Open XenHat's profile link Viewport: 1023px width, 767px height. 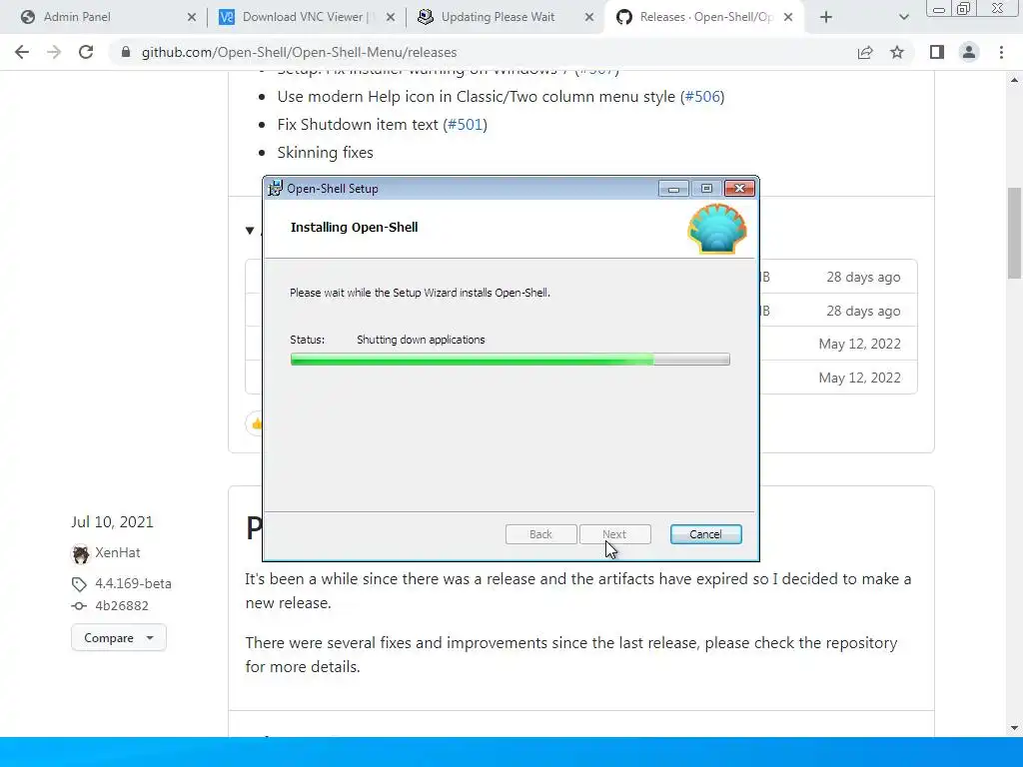click(x=118, y=553)
